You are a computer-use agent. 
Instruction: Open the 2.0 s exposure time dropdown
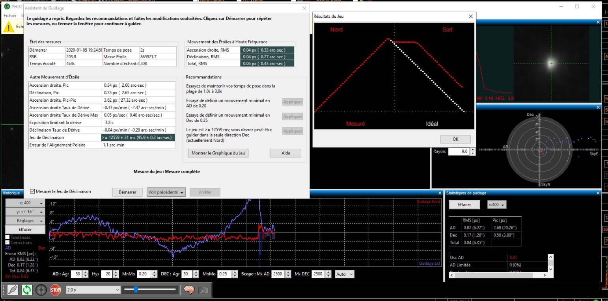[93, 290]
